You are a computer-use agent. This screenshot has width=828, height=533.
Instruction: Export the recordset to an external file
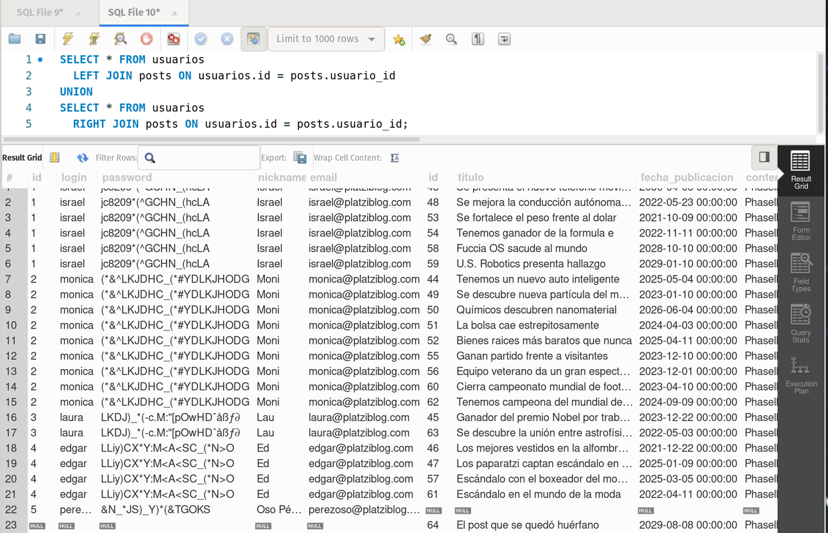click(300, 158)
